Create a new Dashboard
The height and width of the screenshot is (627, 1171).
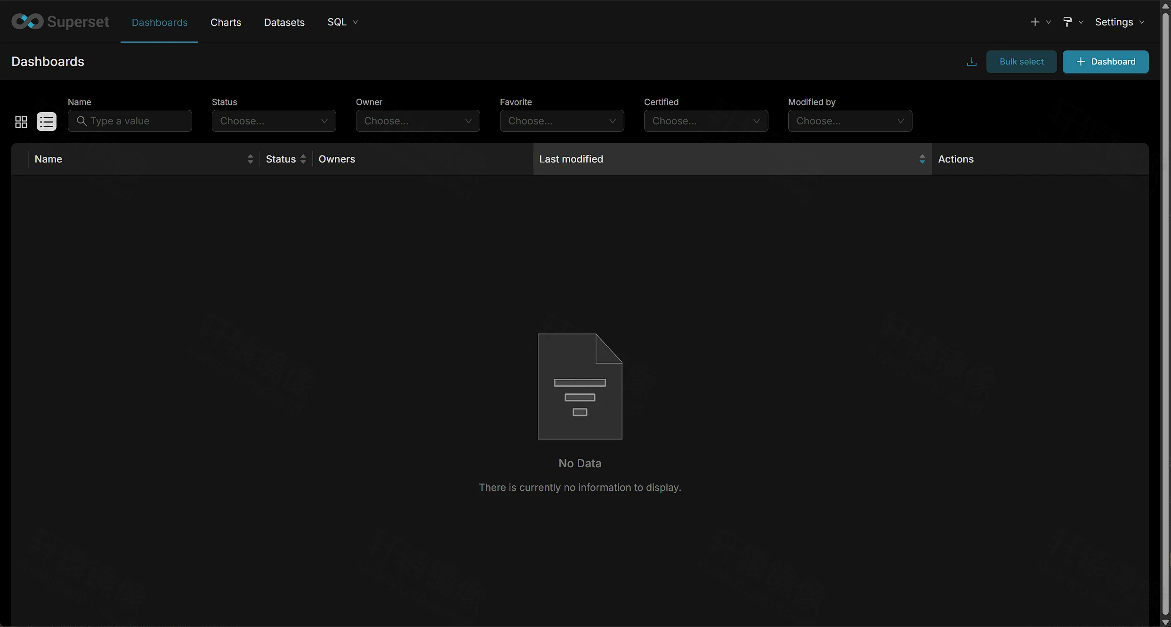click(1105, 62)
